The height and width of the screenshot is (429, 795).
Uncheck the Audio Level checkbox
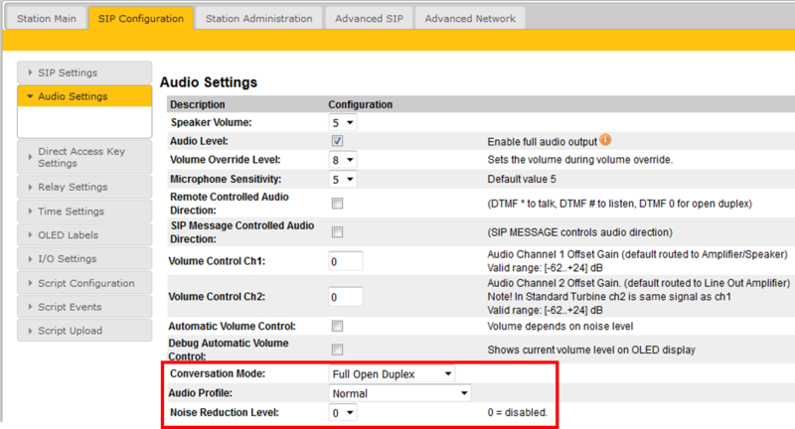tap(338, 141)
